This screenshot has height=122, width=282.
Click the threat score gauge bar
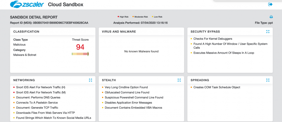click(80, 54)
